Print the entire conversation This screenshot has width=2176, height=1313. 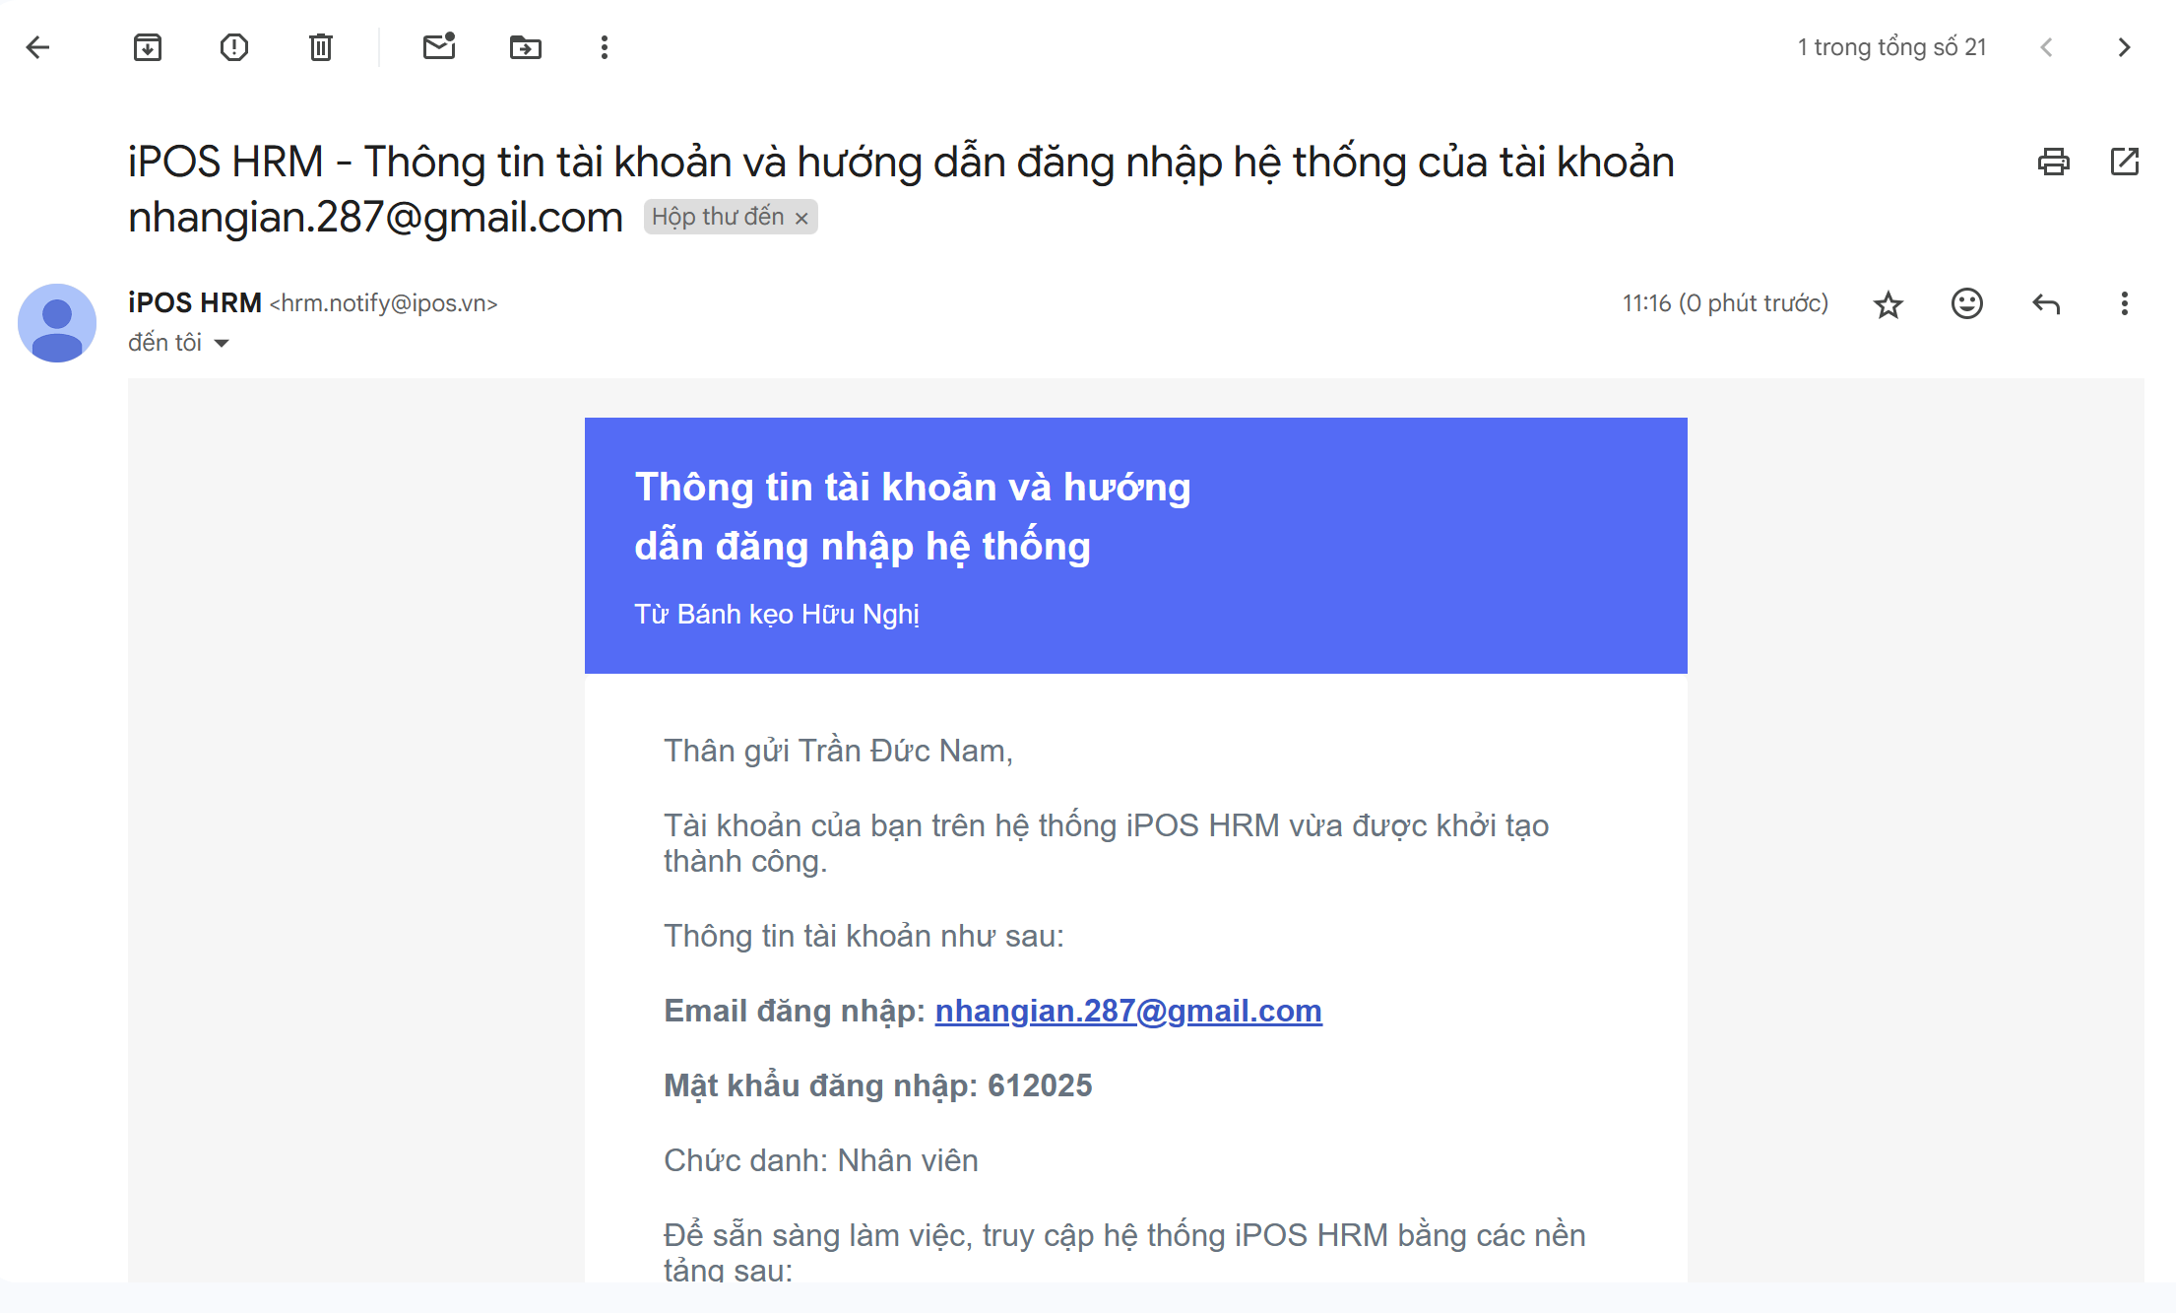pyautogui.click(x=2054, y=162)
